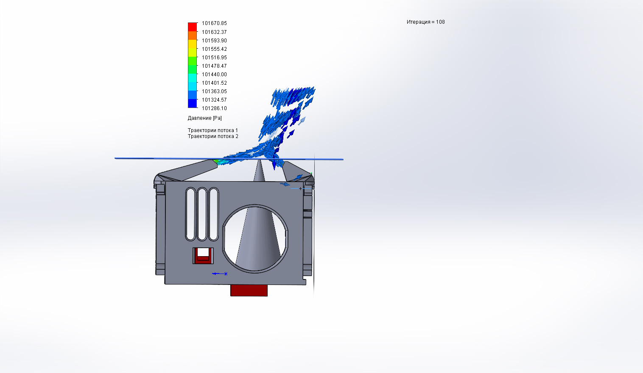Image resolution: width=643 pixels, height=373 pixels.
Task: Click the middle vertical slot on housing
Action: (202, 214)
